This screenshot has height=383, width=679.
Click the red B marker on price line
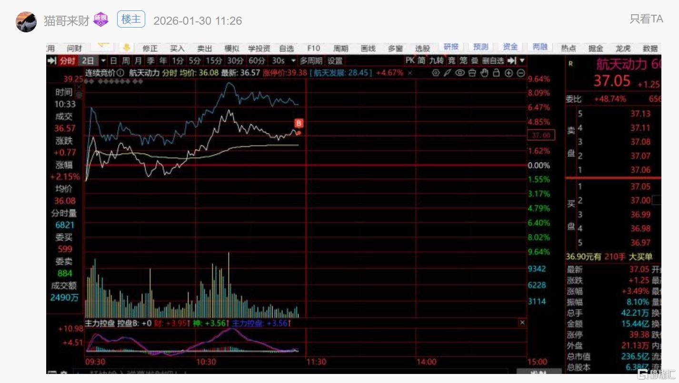299,124
